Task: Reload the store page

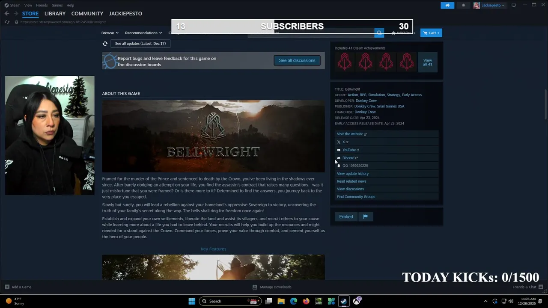Action: pos(7,22)
